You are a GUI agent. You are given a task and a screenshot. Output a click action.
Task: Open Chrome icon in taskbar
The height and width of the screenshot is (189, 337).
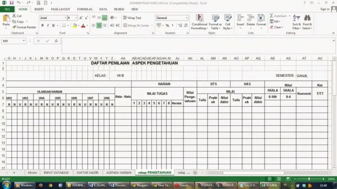coord(51,185)
